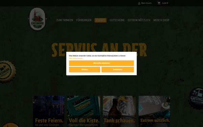Open EXTREM NÜTZLICH menu item
203x127 pixels.
(x=139, y=20)
